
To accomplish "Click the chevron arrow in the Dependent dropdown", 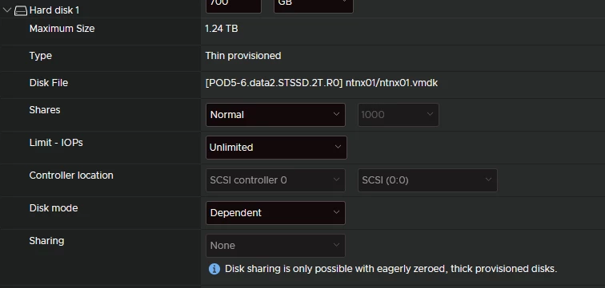I will [336, 212].
